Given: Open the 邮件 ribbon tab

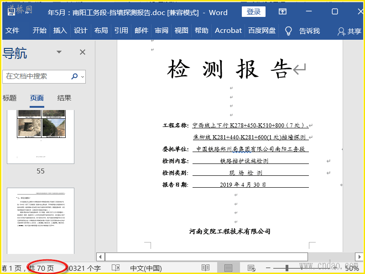Looking at the screenshot, I should (x=141, y=31).
